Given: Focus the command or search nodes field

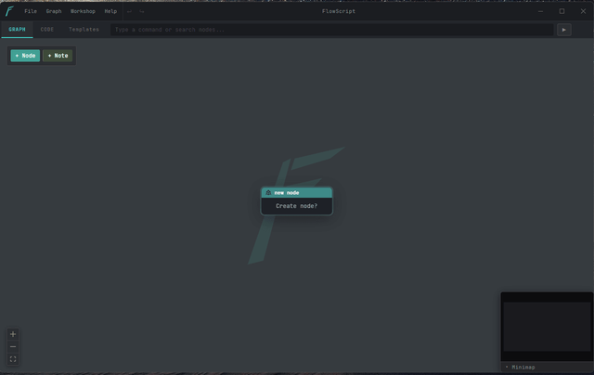Looking at the screenshot, I should pos(332,30).
